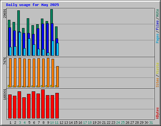Select day label 28 on the axis
The width and height of the screenshot is (161, 126).
pos(137,123)
